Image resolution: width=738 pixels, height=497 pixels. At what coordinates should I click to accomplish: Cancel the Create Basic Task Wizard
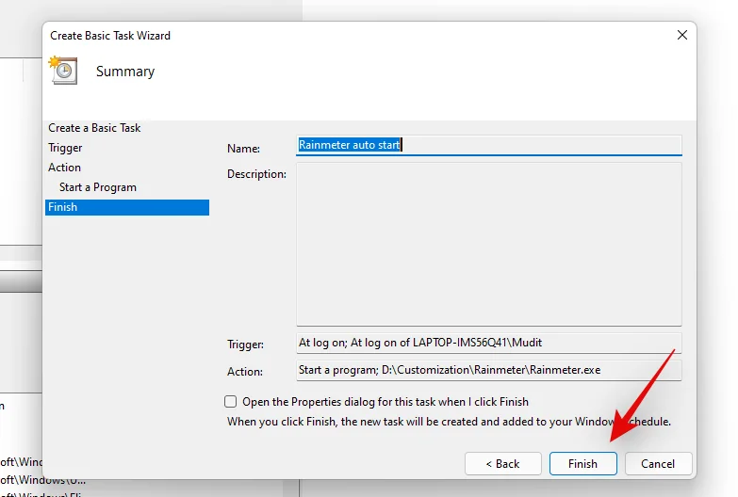[x=658, y=464]
